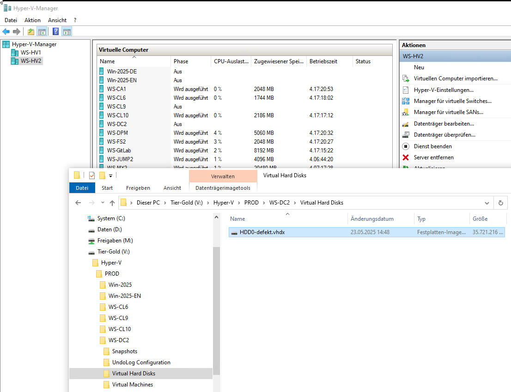Image resolution: width=511 pixels, height=392 pixels.
Task: Click the Dienst beenden stop icon
Action: [406, 146]
